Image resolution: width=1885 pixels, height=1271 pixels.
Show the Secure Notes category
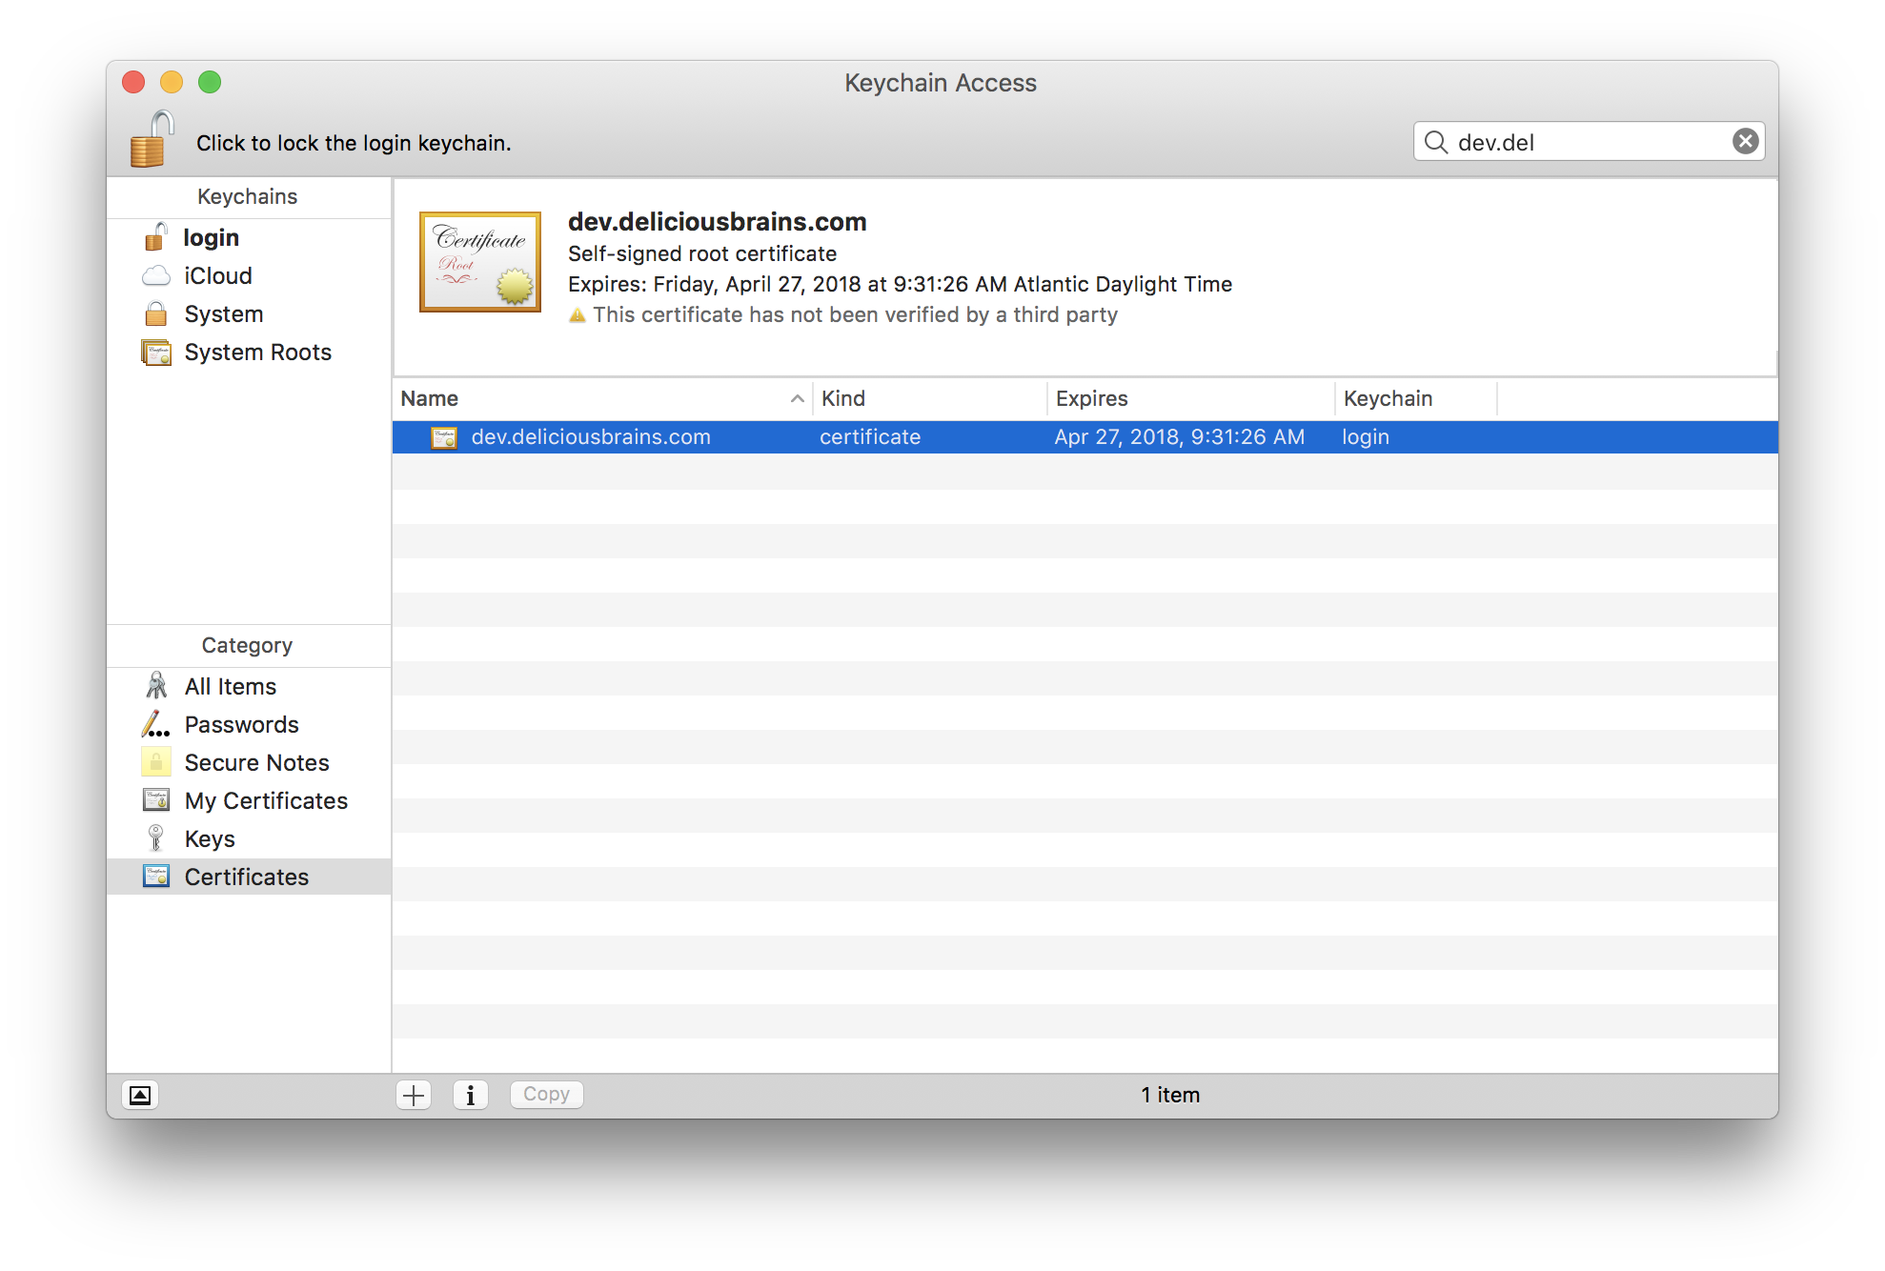click(x=249, y=763)
